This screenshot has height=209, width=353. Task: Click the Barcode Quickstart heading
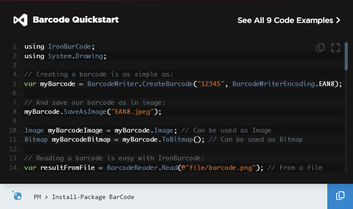click(76, 20)
